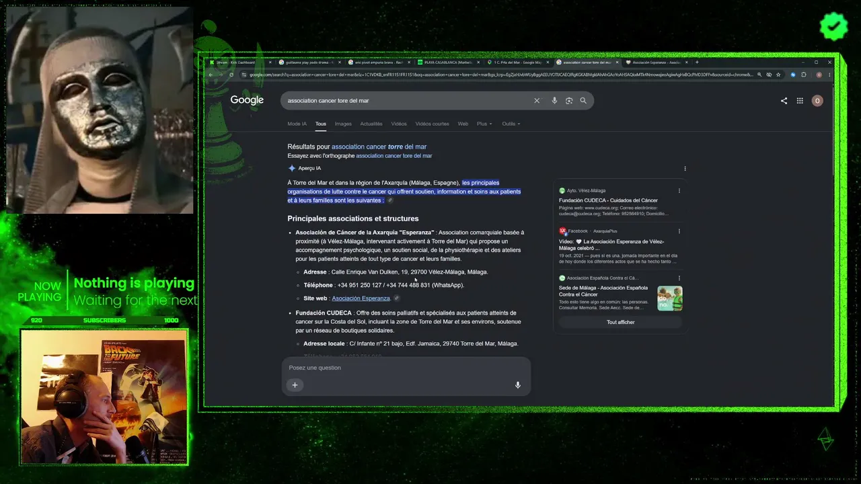Open the Sede de Málaga - Asociación Española result
The image size is (861, 484).
[x=603, y=291]
